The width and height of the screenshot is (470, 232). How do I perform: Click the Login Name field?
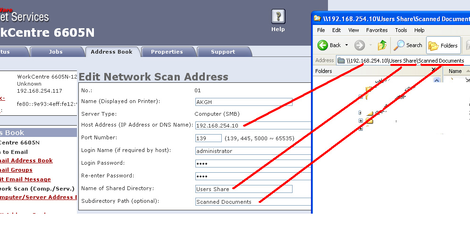tap(253, 151)
